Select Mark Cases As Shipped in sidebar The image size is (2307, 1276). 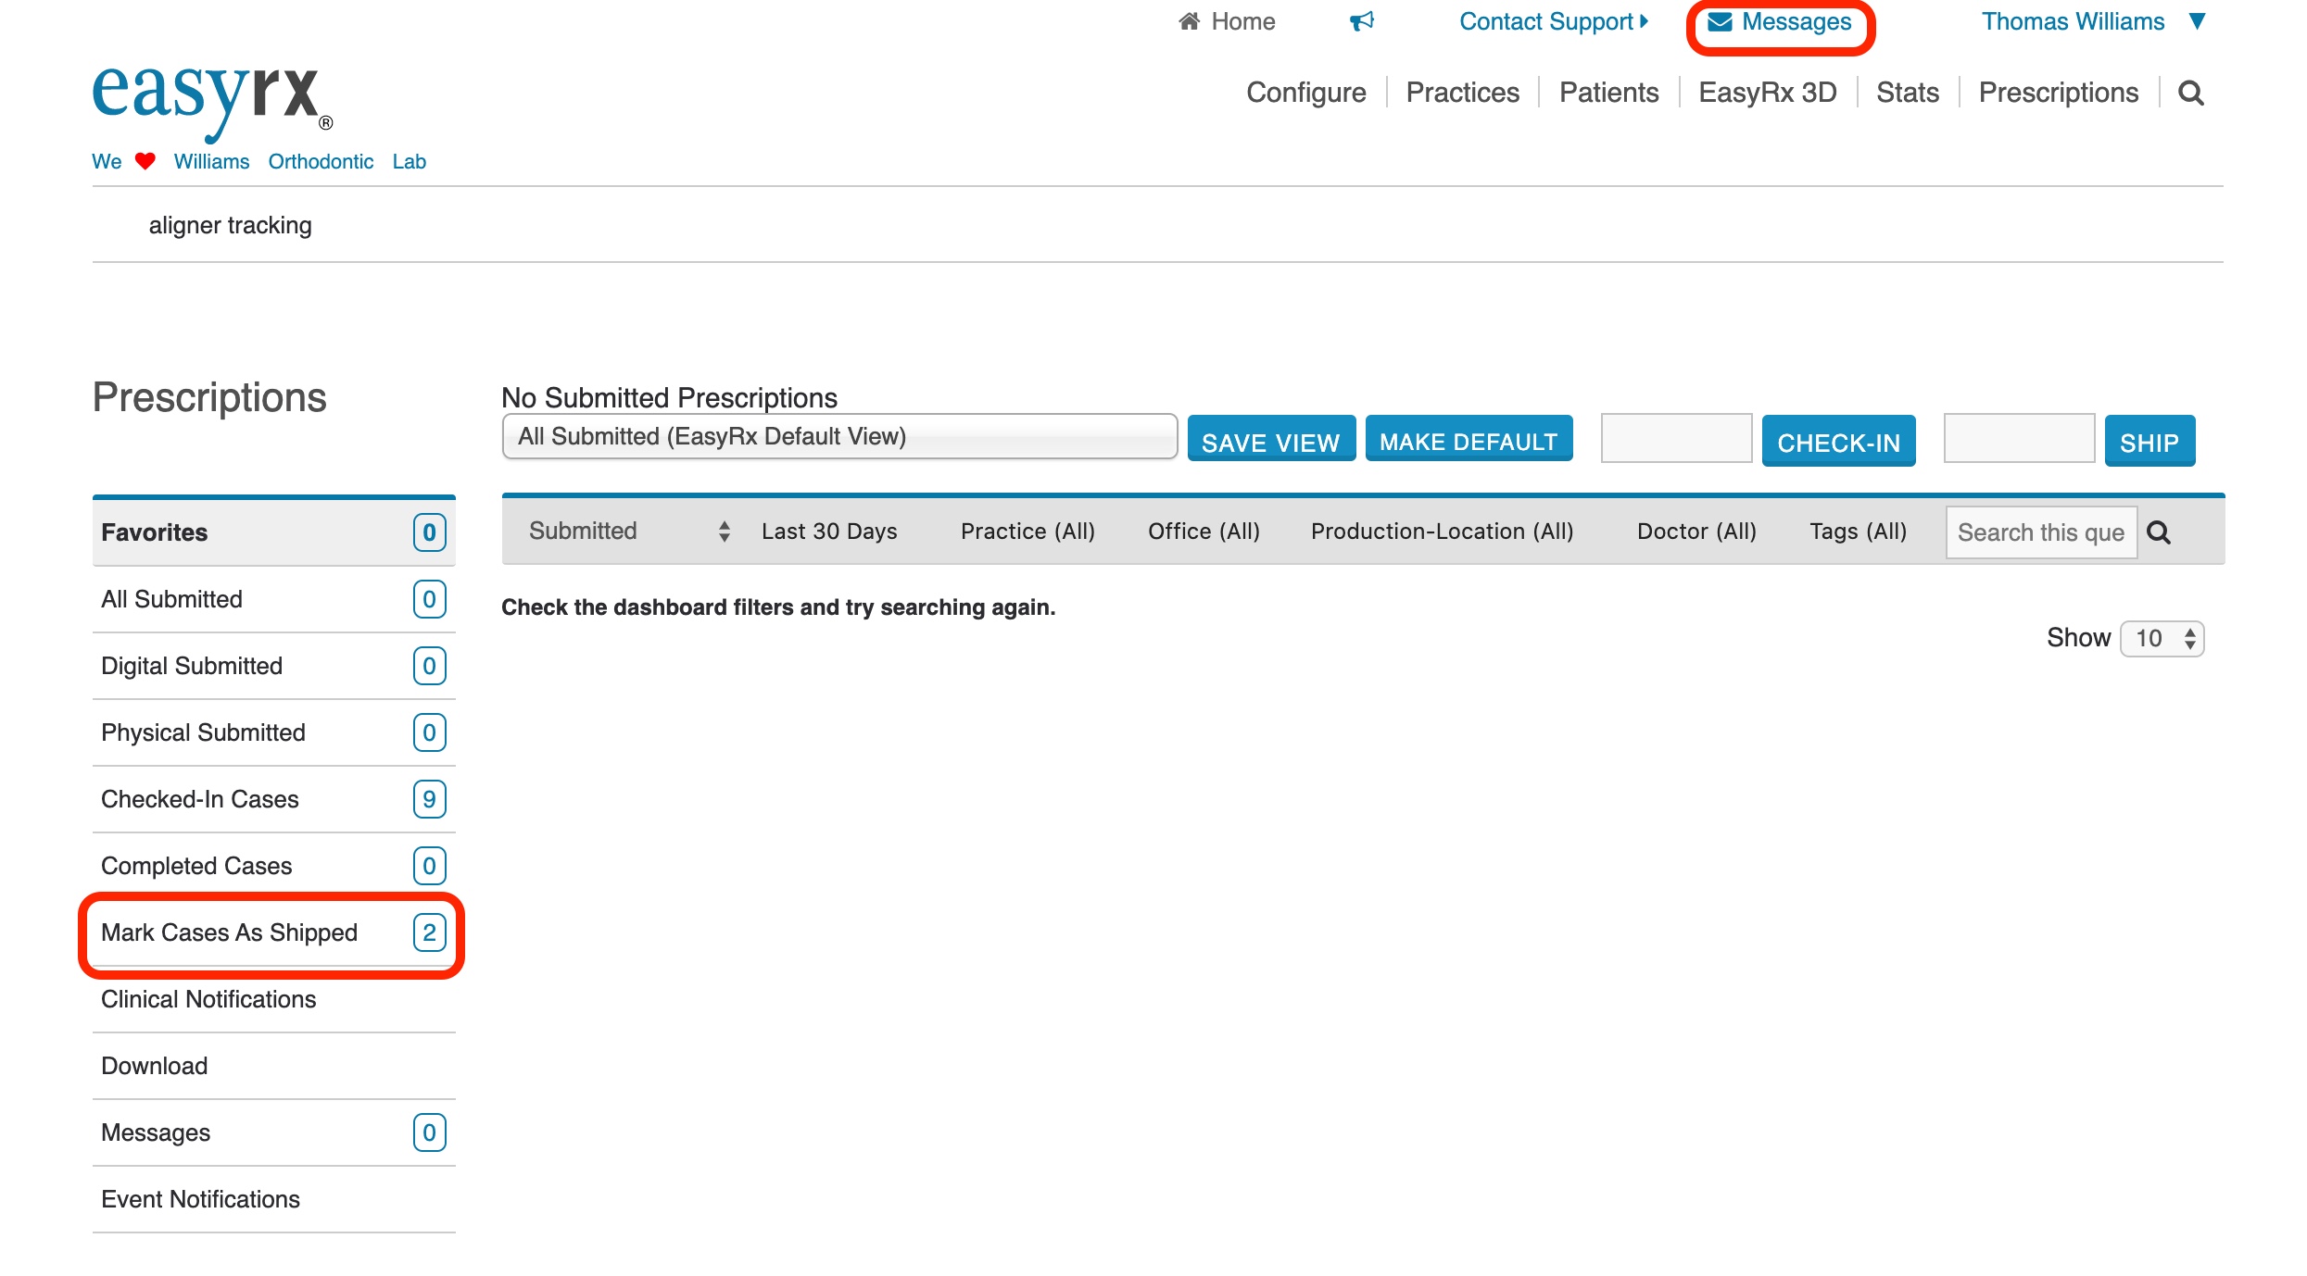pos(229,932)
